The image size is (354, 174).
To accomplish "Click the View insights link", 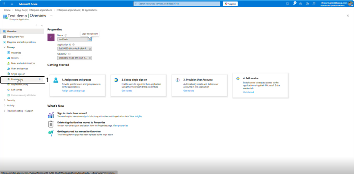I will 136,116.
